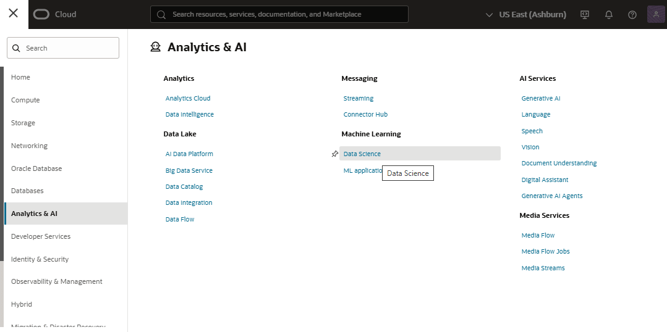Click the Data Lake section heading
Image resolution: width=667 pixels, height=332 pixels.
[x=179, y=134]
